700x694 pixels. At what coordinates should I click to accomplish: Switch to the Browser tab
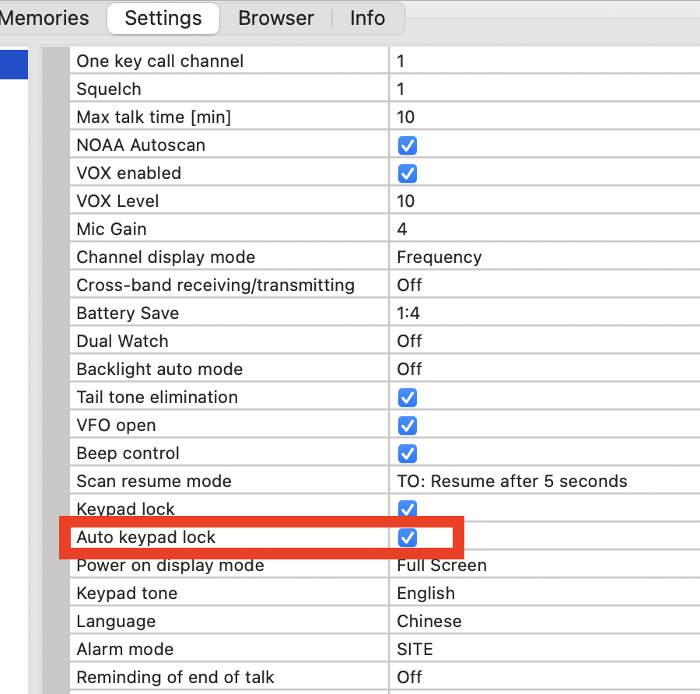pos(276,19)
